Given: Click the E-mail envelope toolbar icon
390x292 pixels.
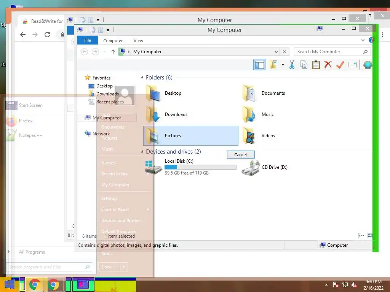Looking at the screenshot, I should pyautogui.click(x=352, y=65).
